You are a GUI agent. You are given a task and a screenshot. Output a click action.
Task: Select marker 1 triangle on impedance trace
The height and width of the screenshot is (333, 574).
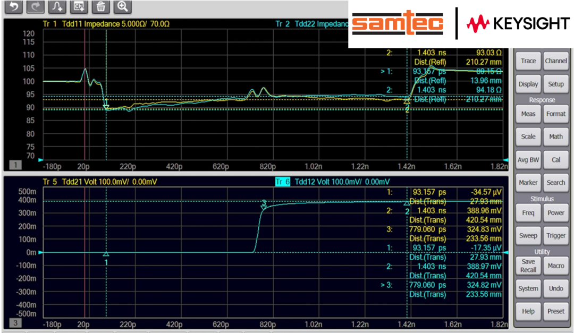point(106,107)
